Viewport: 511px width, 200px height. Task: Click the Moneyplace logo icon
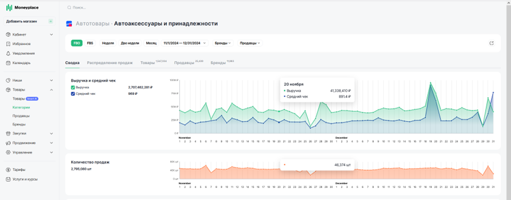click(x=9, y=8)
